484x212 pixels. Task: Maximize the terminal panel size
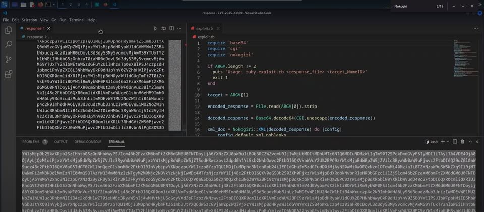pyautogui.click(x=470, y=141)
